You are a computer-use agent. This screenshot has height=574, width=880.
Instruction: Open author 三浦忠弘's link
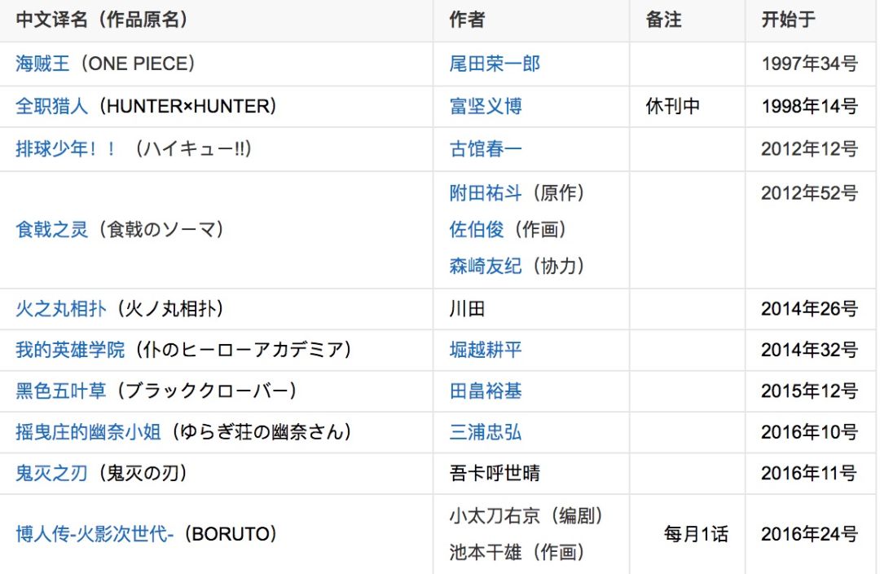pos(486,432)
